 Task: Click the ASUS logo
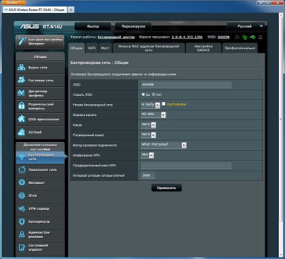coord(30,26)
